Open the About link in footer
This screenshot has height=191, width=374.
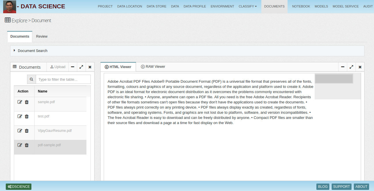point(361,187)
